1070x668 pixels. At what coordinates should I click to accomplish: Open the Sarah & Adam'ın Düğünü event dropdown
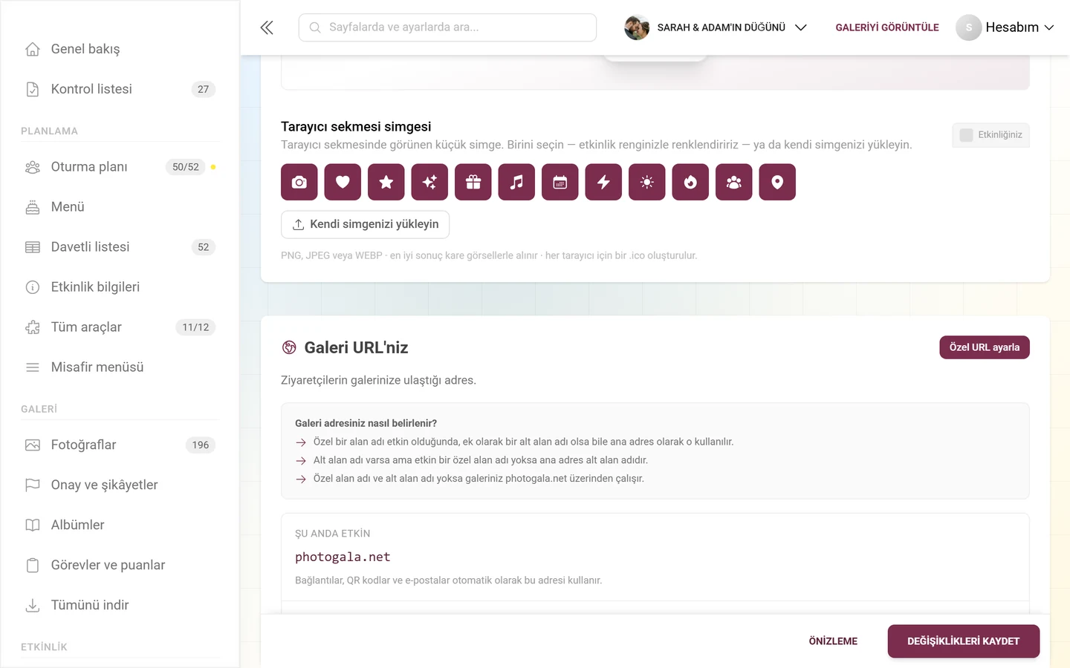click(x=716, y=27)
